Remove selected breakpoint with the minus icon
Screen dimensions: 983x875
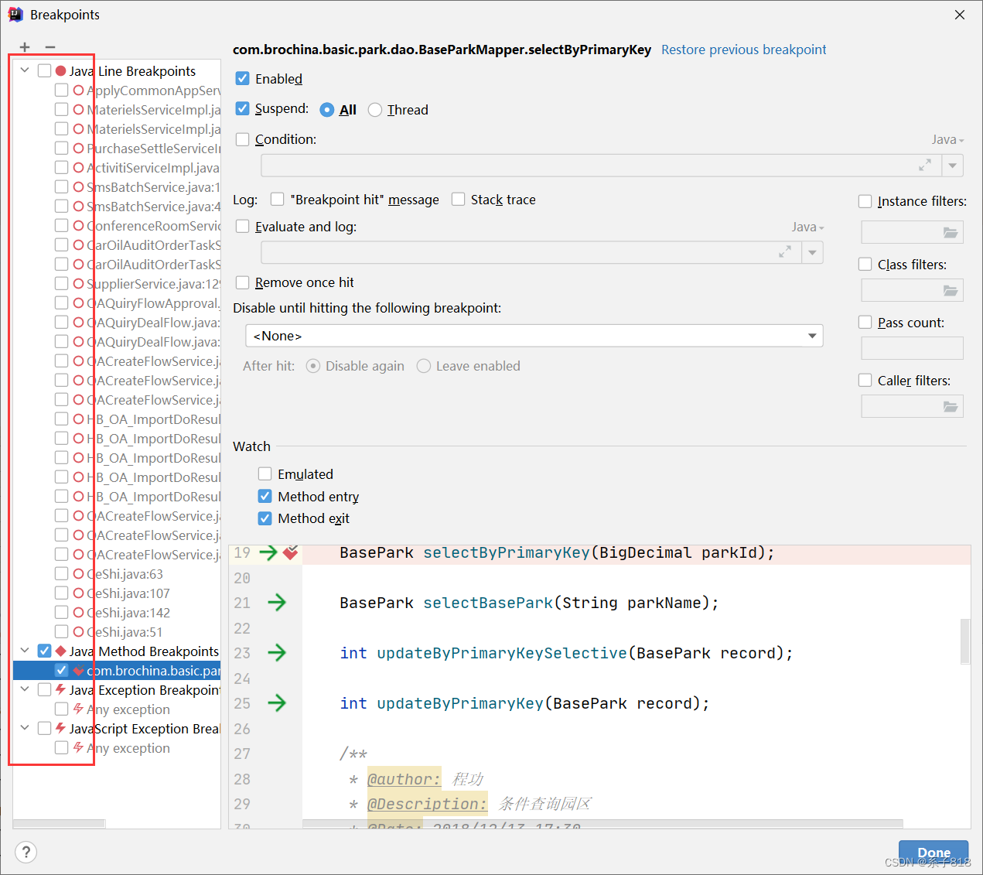coord(50,46)
